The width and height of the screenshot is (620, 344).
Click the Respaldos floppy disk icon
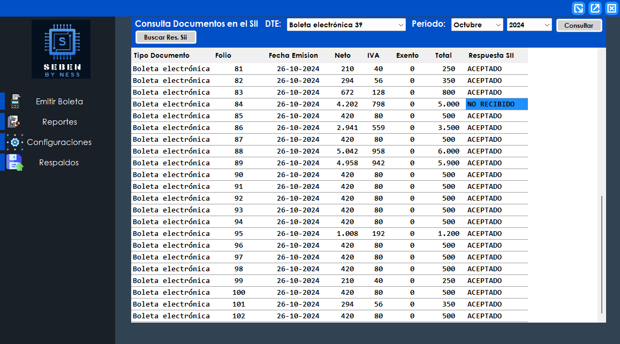tap(15, 162)
